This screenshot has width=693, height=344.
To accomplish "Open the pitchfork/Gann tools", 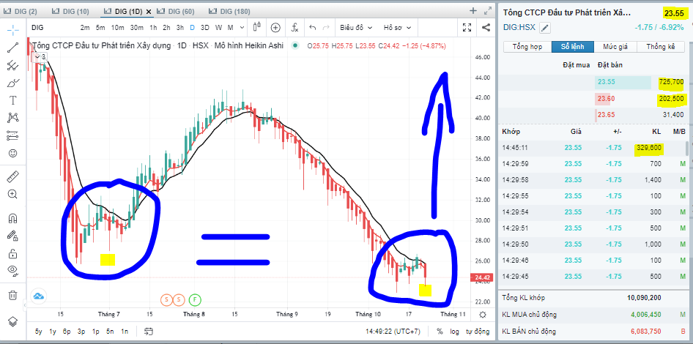I will (12, 65).
